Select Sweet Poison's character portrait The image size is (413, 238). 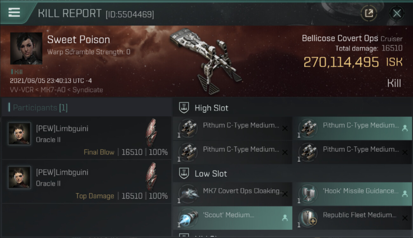point(26,48)
